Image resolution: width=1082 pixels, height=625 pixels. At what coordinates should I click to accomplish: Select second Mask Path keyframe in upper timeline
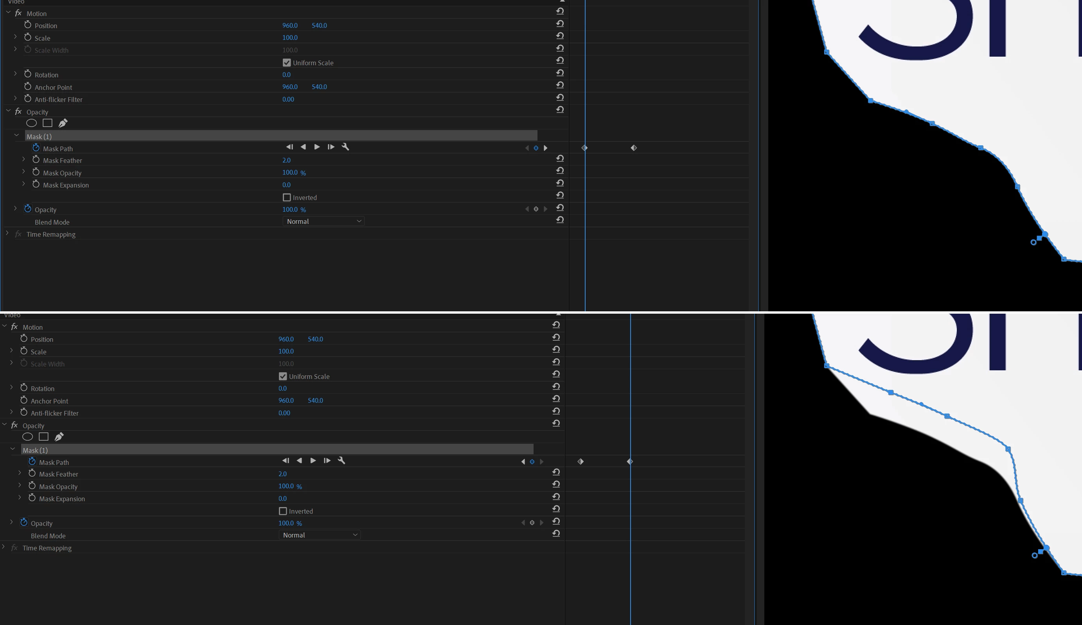634,148
